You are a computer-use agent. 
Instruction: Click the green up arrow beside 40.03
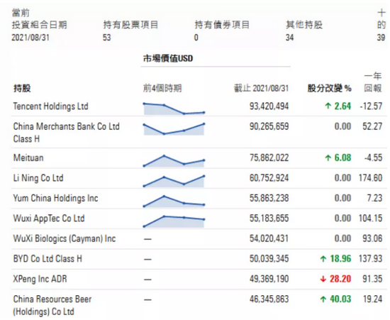pyautogui.click(x=323, y=299)
